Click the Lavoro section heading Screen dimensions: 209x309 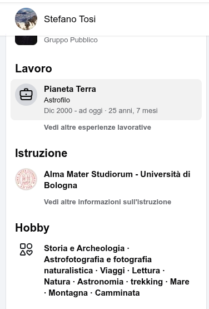pyautogui.click(x=33, y=68)
